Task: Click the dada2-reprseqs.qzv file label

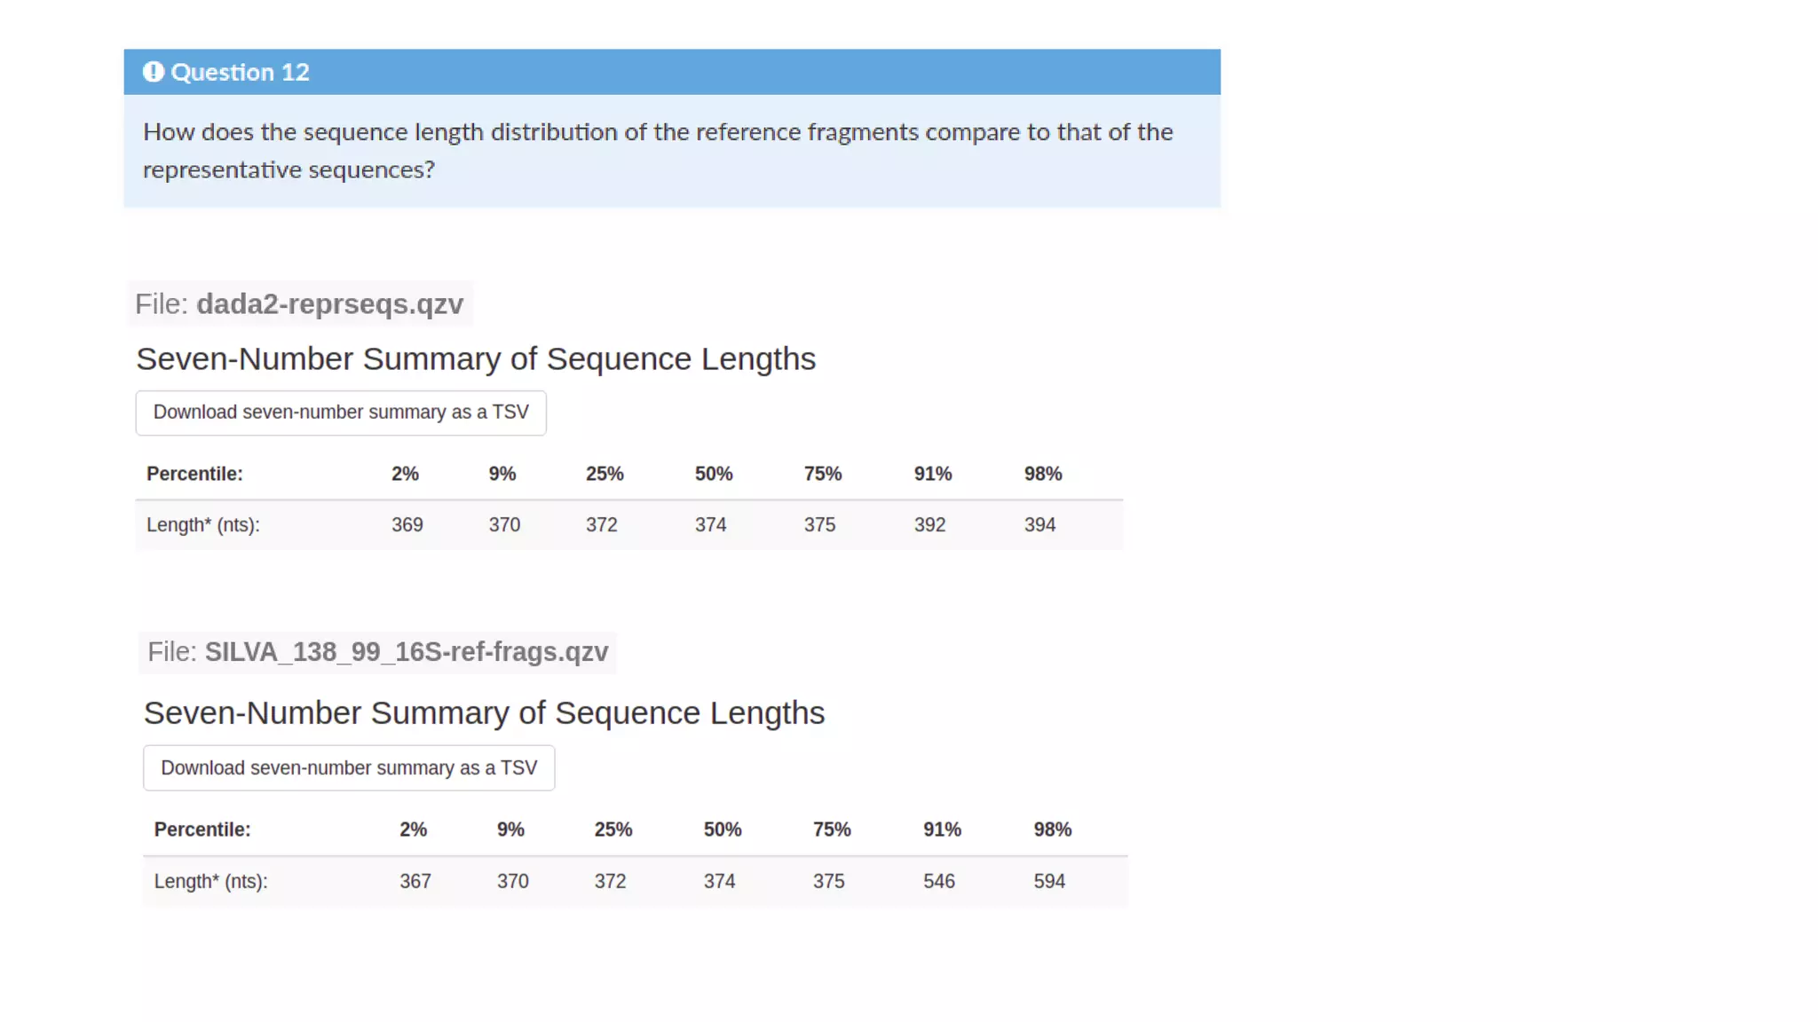Action: 299,304
